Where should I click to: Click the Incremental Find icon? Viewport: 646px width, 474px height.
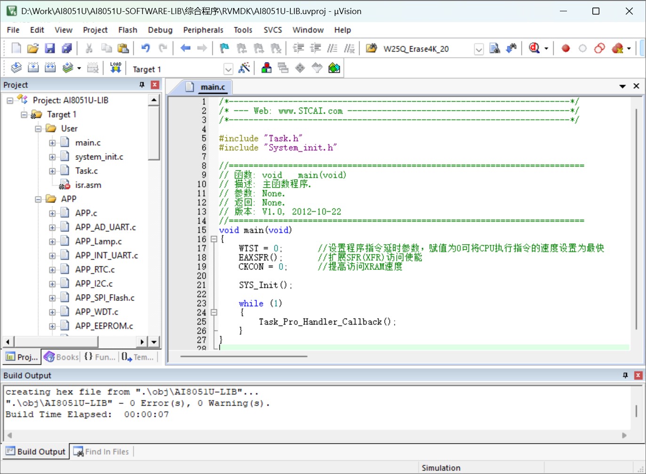coord(511,48)
